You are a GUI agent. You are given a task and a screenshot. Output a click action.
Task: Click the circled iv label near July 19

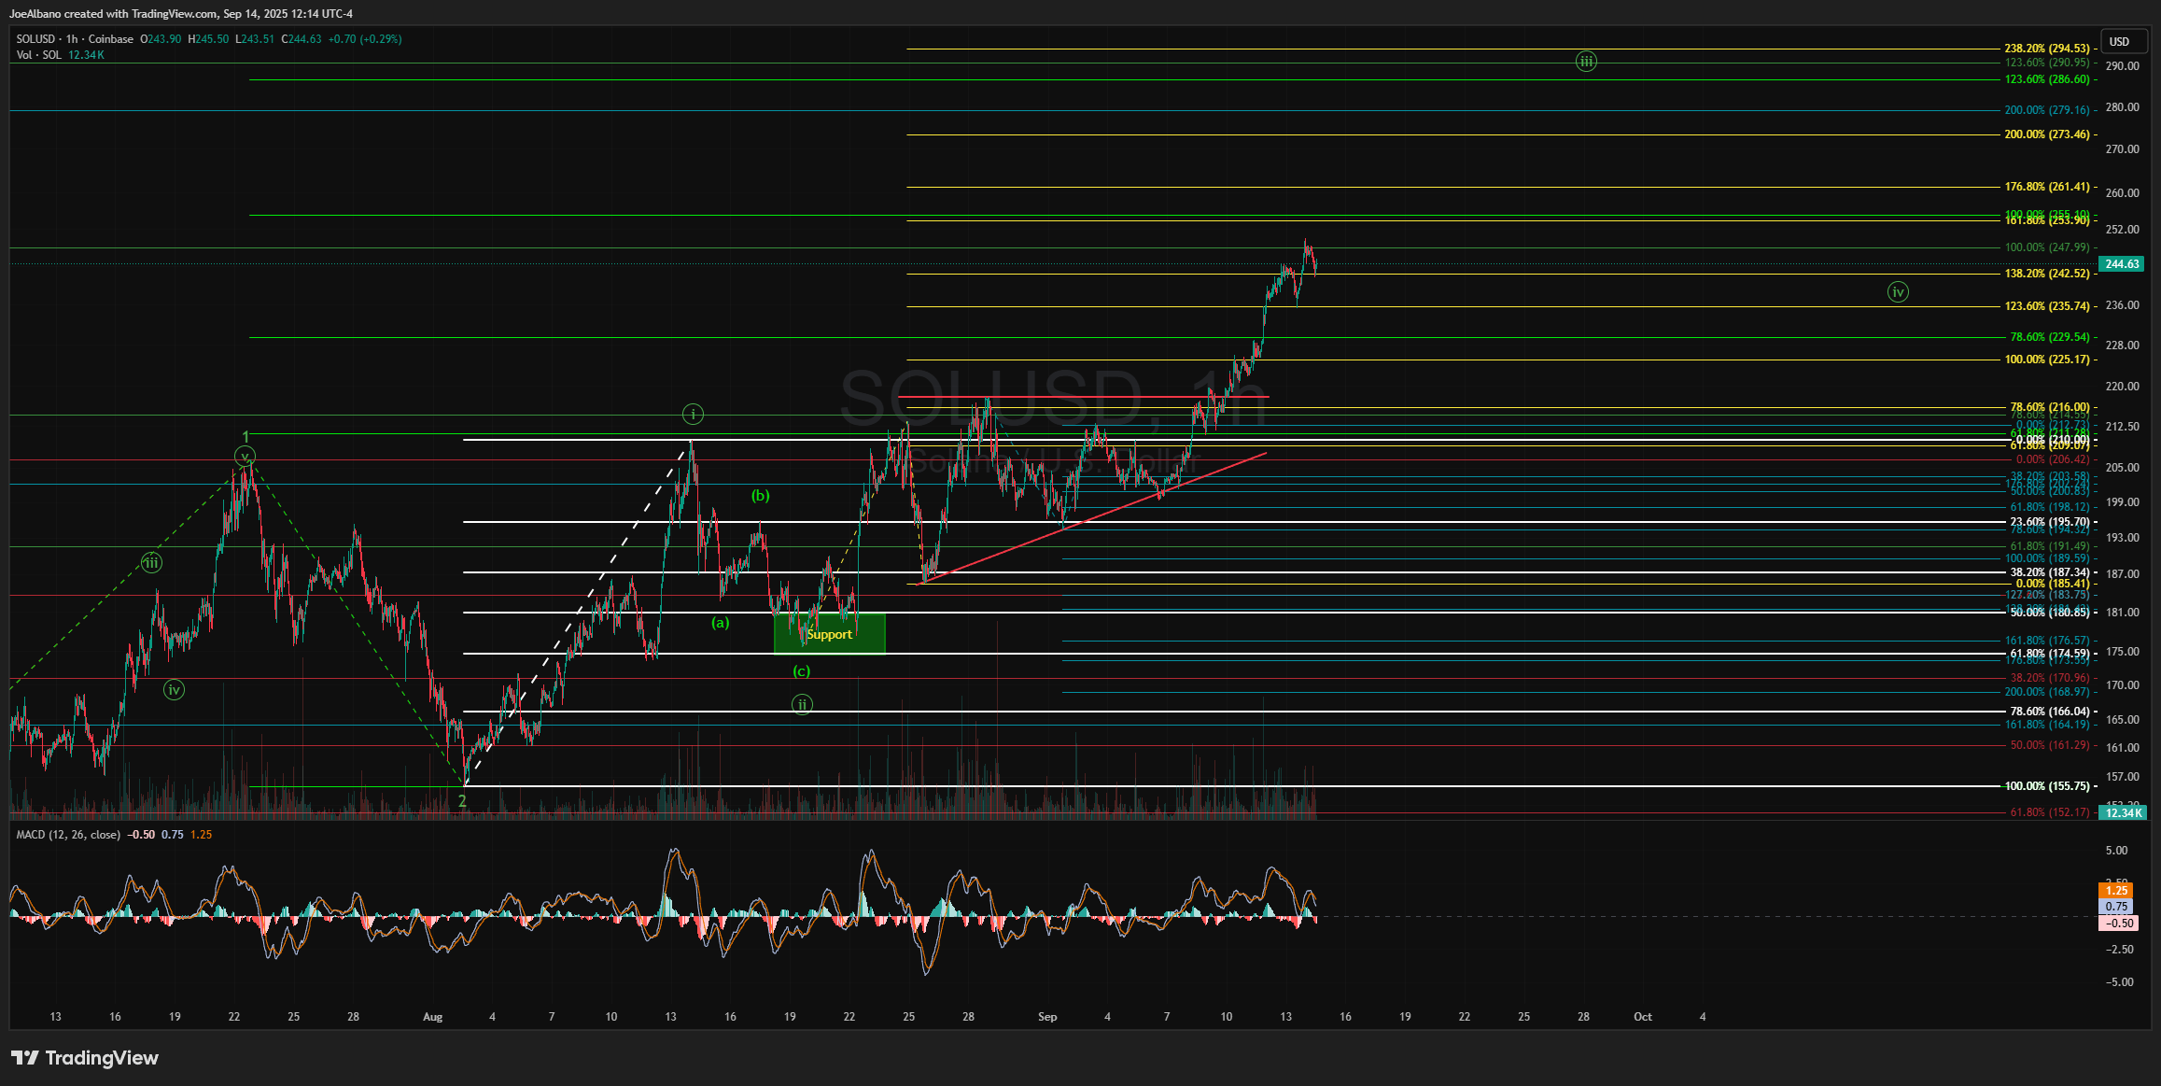pos(174,690)
